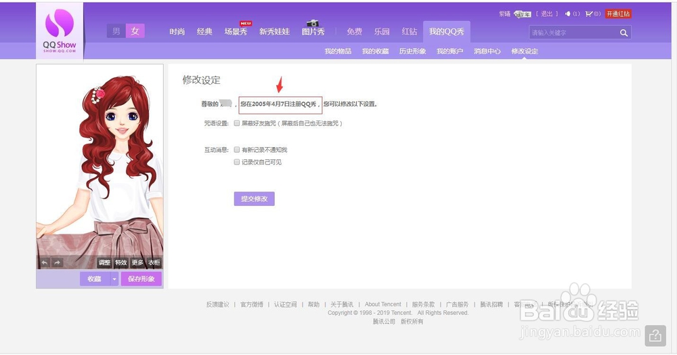This screenshot has height=355, width=677.
Task: Open 认证空间 footer link
Action: pos(286,304)
